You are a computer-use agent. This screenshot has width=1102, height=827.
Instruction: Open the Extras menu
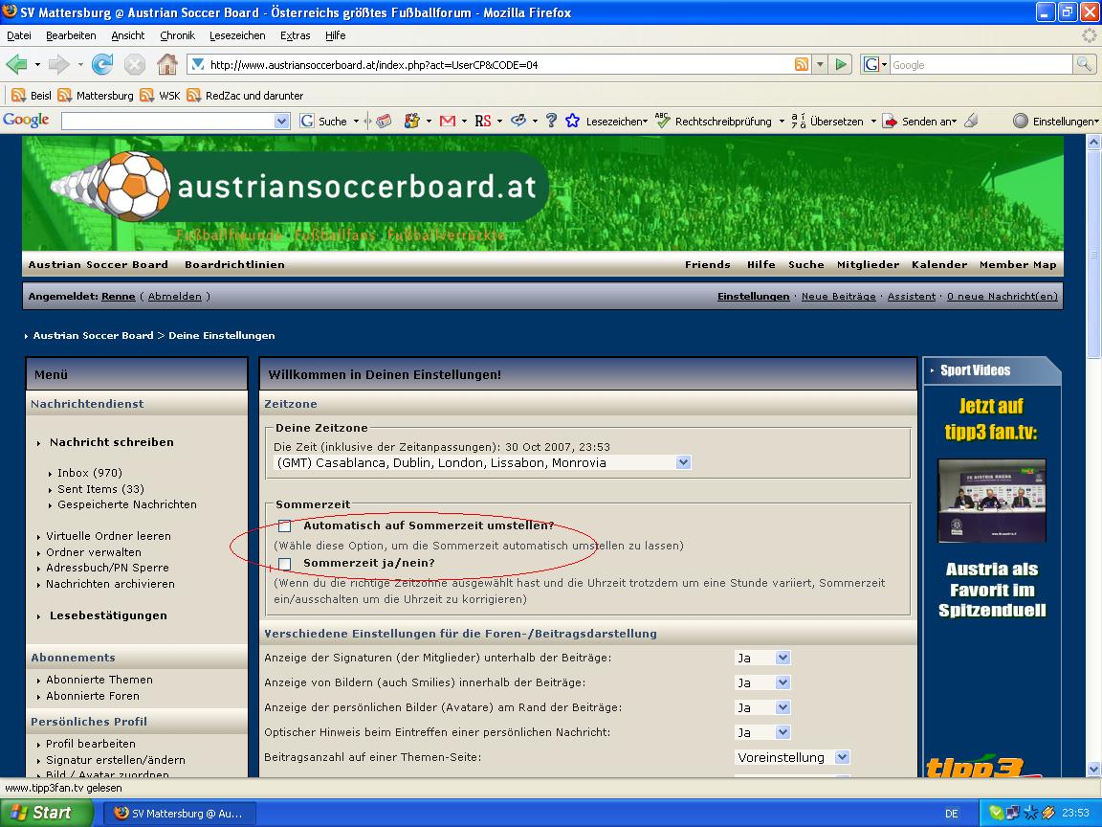tap(296, 35)
